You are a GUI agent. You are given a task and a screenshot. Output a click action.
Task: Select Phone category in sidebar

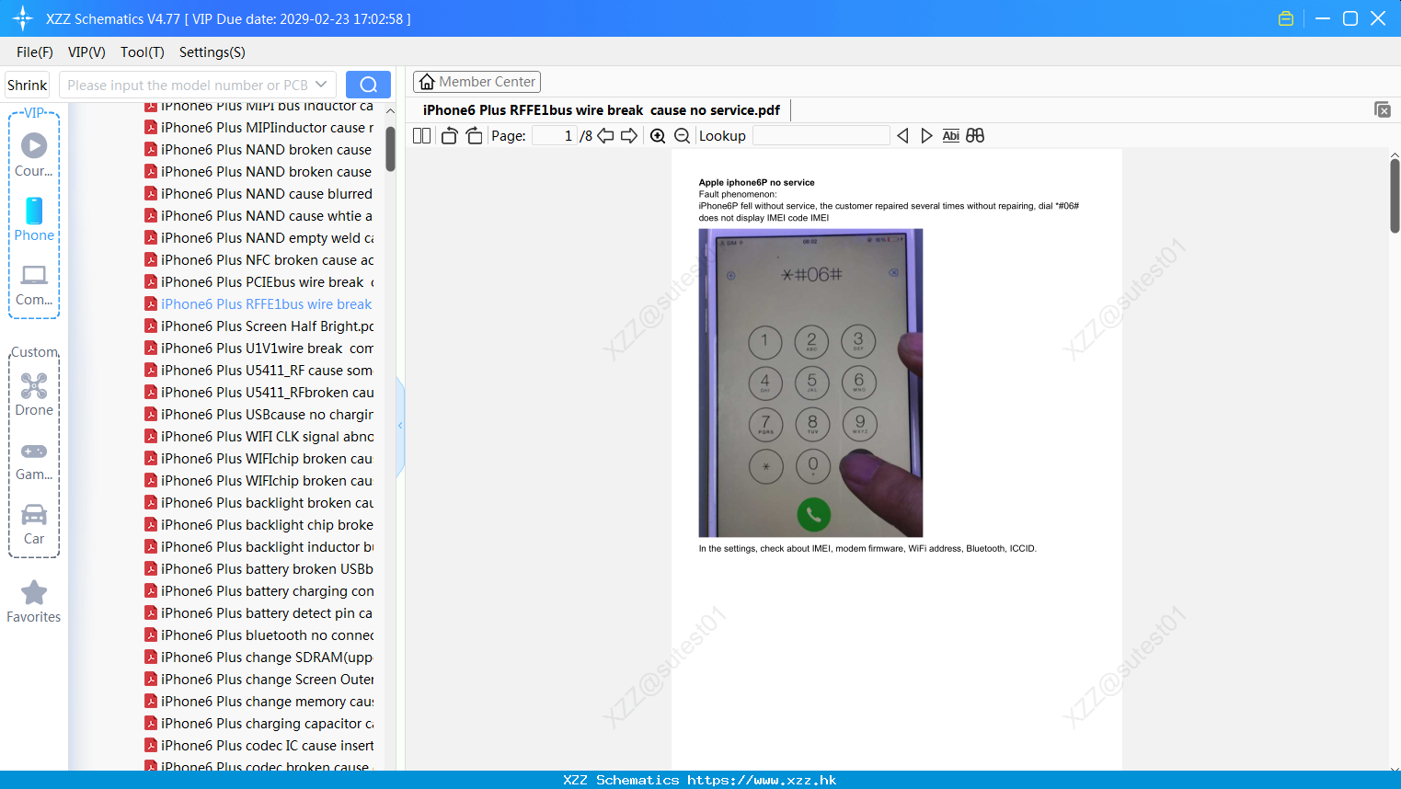pos(34,219)
